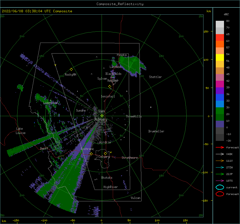Screen dimensions: 240x224
Task: Click the Innisfail town label
Action: (x=108, y=96)
